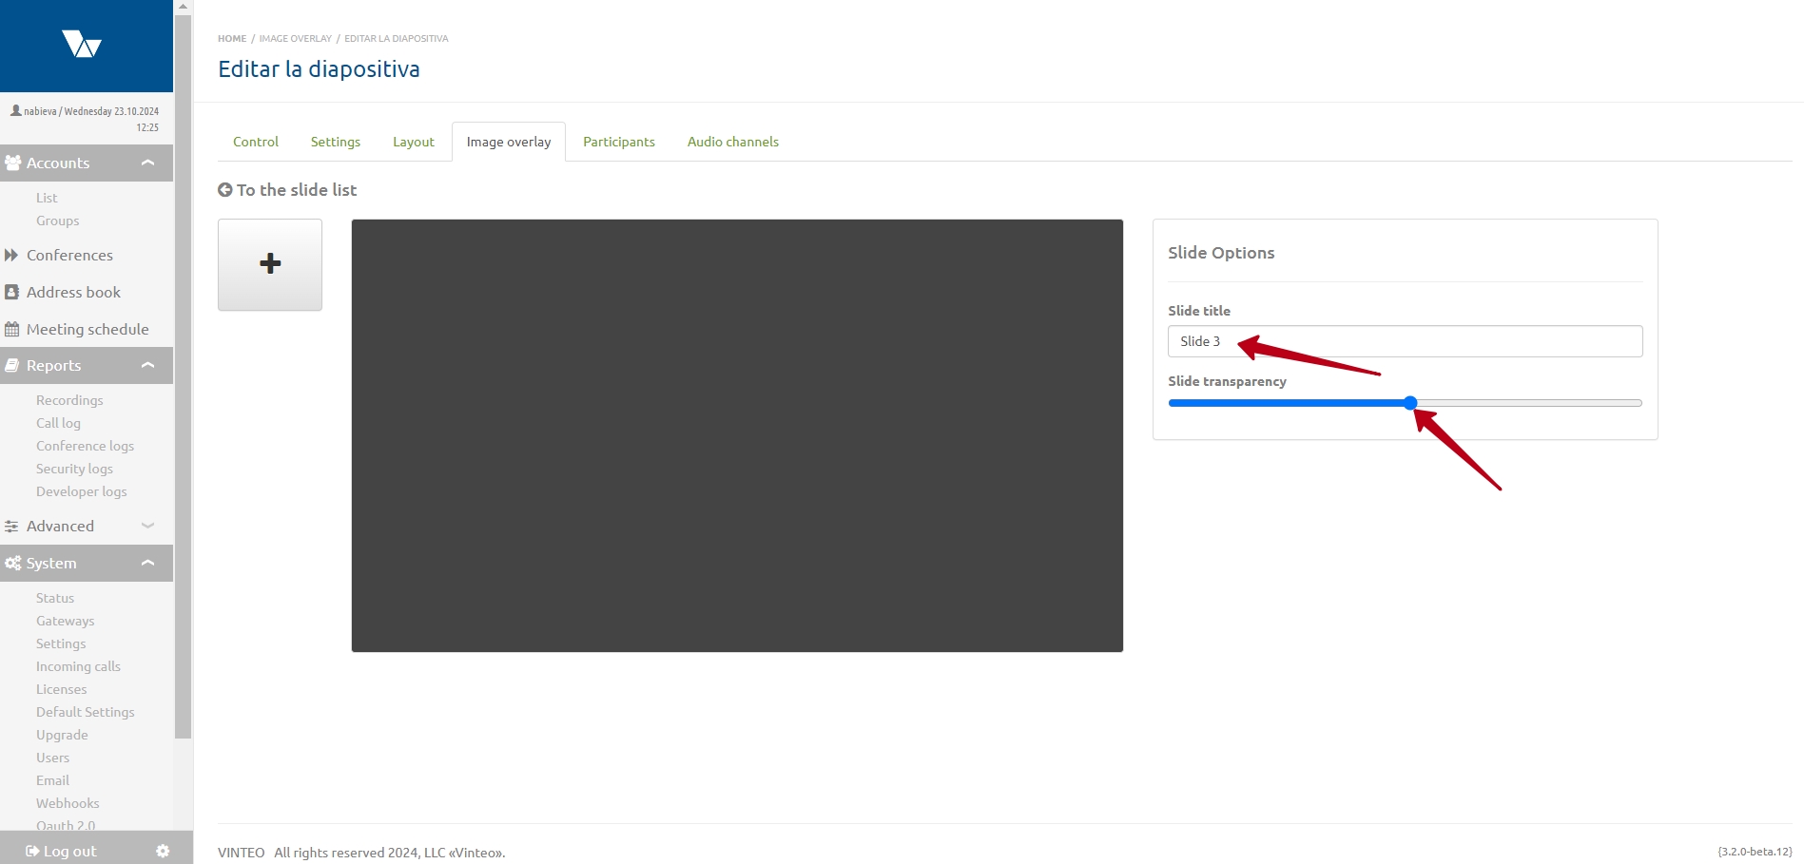
Task: Collapse the System section chevron
Action: coord(147,563)
